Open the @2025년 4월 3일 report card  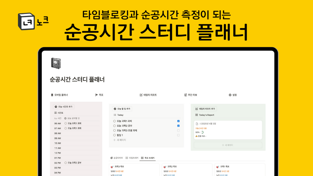point(228,130)
